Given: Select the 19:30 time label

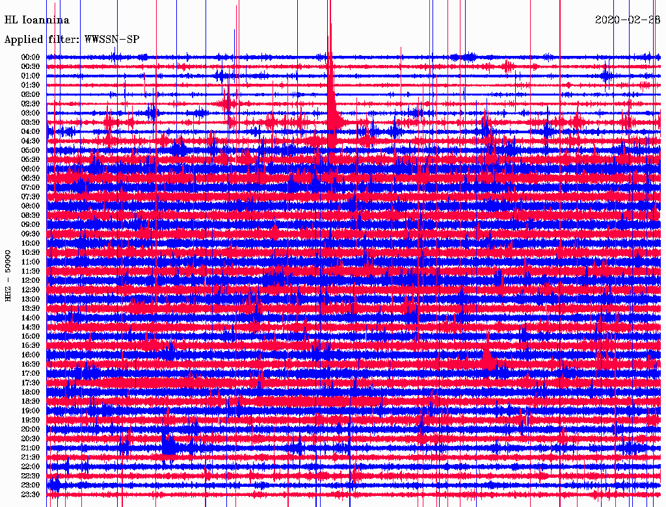Looking at the screenshot, I should click(x=31, y=420).
